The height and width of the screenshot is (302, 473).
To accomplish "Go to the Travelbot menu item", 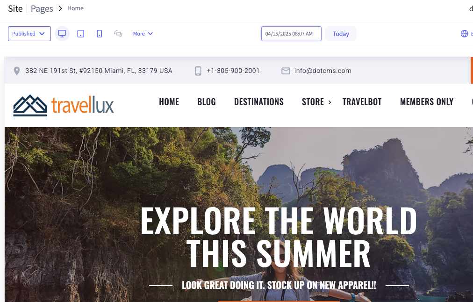I will (x=362, y=102).
